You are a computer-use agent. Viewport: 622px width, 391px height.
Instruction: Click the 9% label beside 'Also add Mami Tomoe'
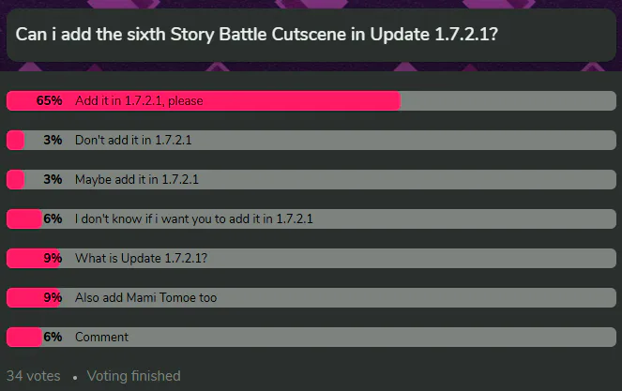click(x=53, y=297)
